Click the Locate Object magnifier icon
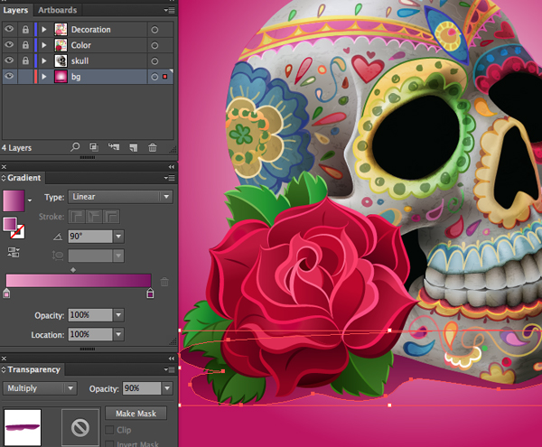Image resolution: width=542 pixels, height=447 pixels. (x=75, y=147)
